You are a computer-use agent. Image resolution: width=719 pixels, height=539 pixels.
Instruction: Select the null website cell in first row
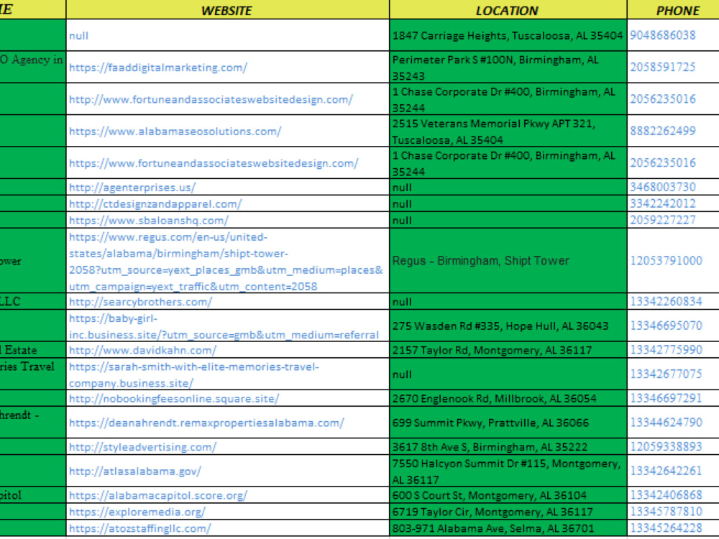pos(227,35)
